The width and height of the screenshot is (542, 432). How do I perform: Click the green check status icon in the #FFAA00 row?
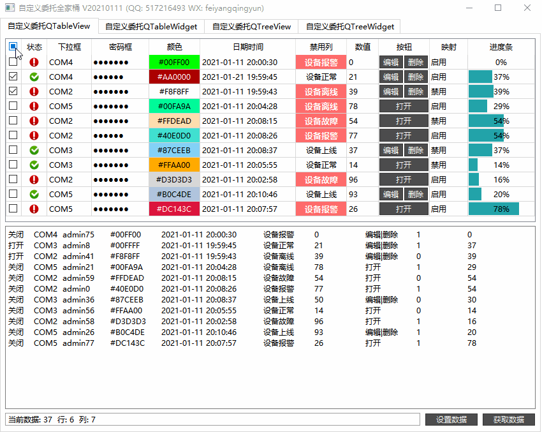pos(34,165)
